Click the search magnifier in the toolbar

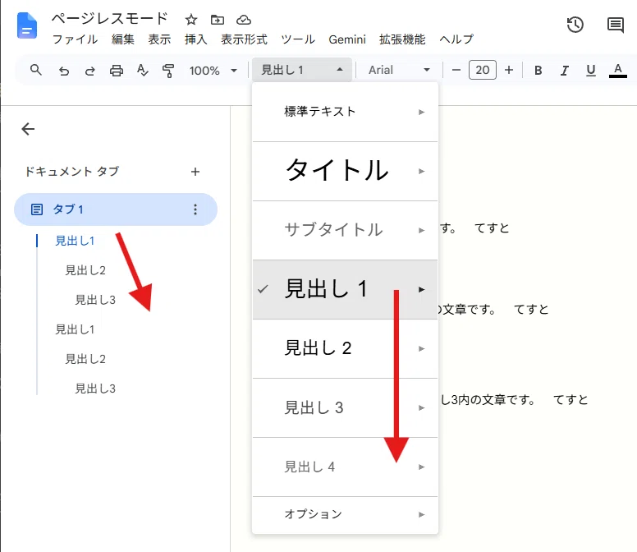coord(36,70)
